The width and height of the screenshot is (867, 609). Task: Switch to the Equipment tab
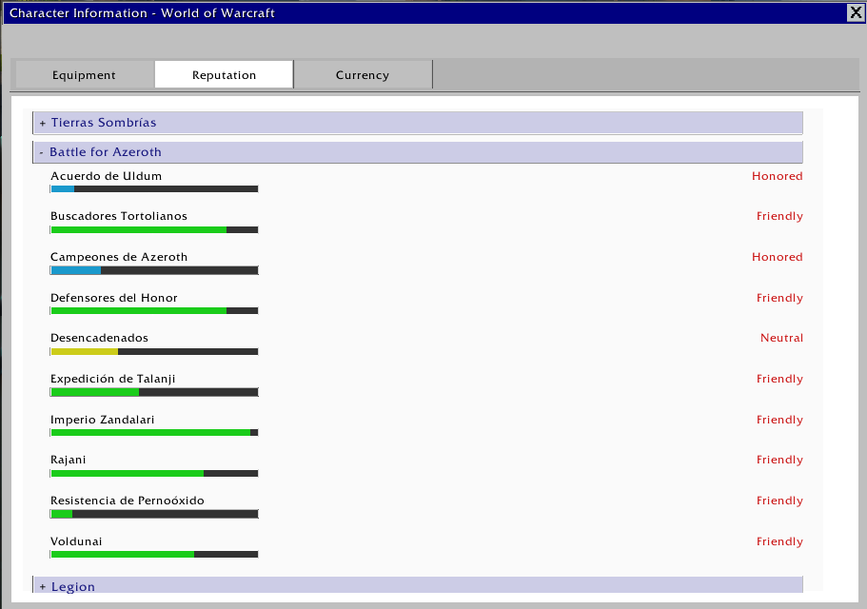[85, 74]
